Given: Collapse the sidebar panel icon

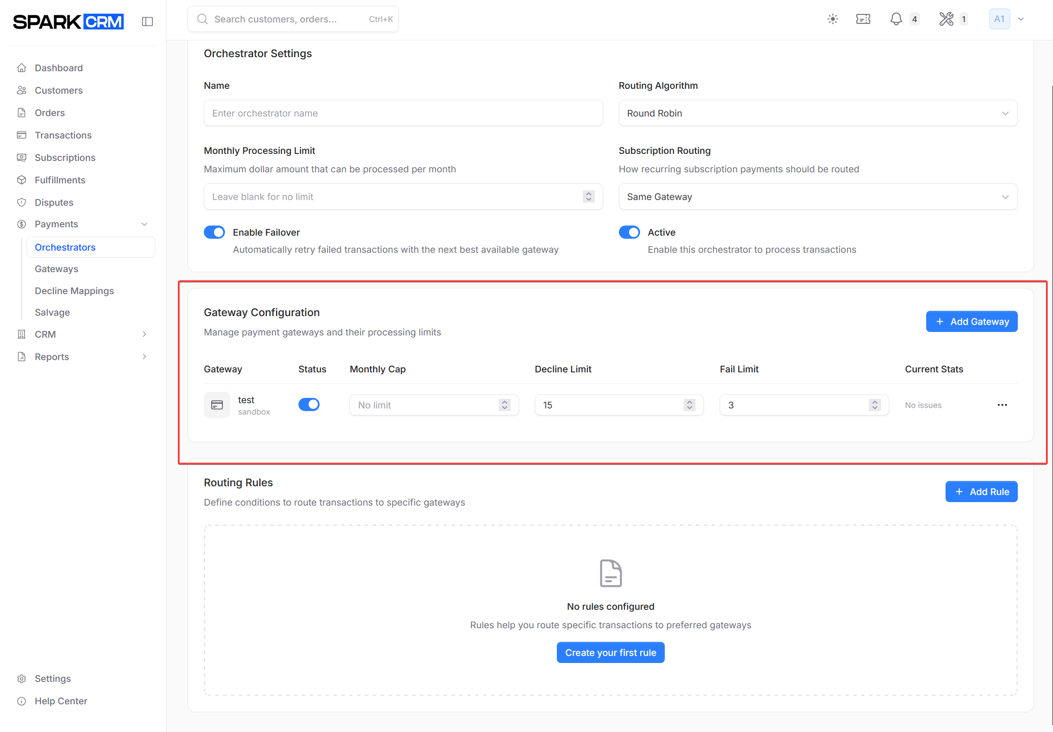Looking at the screenshot, I should click(147, 21).
